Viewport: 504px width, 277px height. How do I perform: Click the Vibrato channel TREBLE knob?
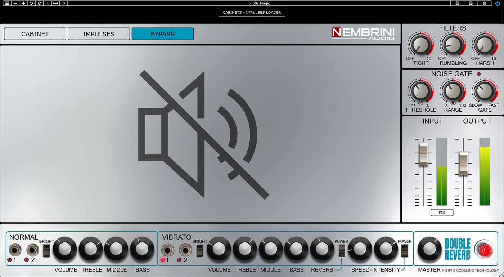point(245,249)
